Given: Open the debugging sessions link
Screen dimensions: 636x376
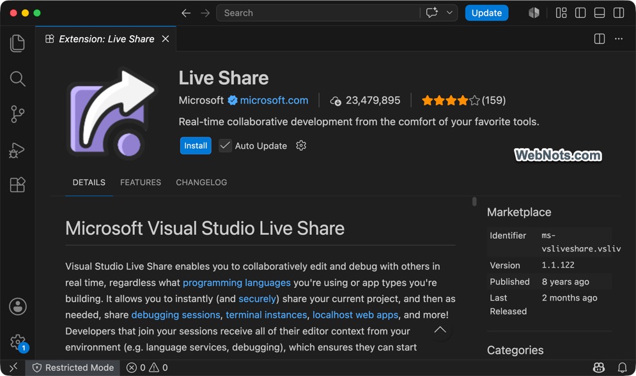Looking at the screenshot, I should pos(176,315).
